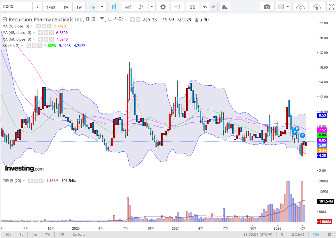Set the range to 1y
Viewport: 336px width, 238px height.
[x=21, y=234]
